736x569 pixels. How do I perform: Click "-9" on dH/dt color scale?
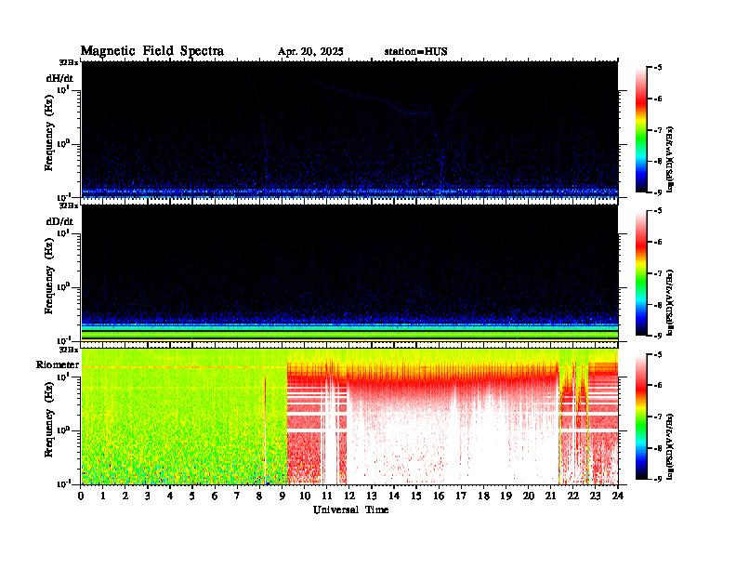tap(658, 192)
